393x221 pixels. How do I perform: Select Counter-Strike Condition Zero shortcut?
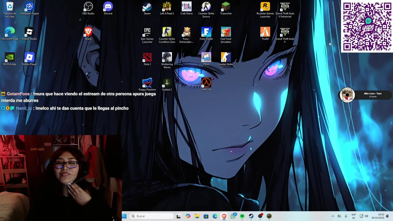(x=167, y=35)
